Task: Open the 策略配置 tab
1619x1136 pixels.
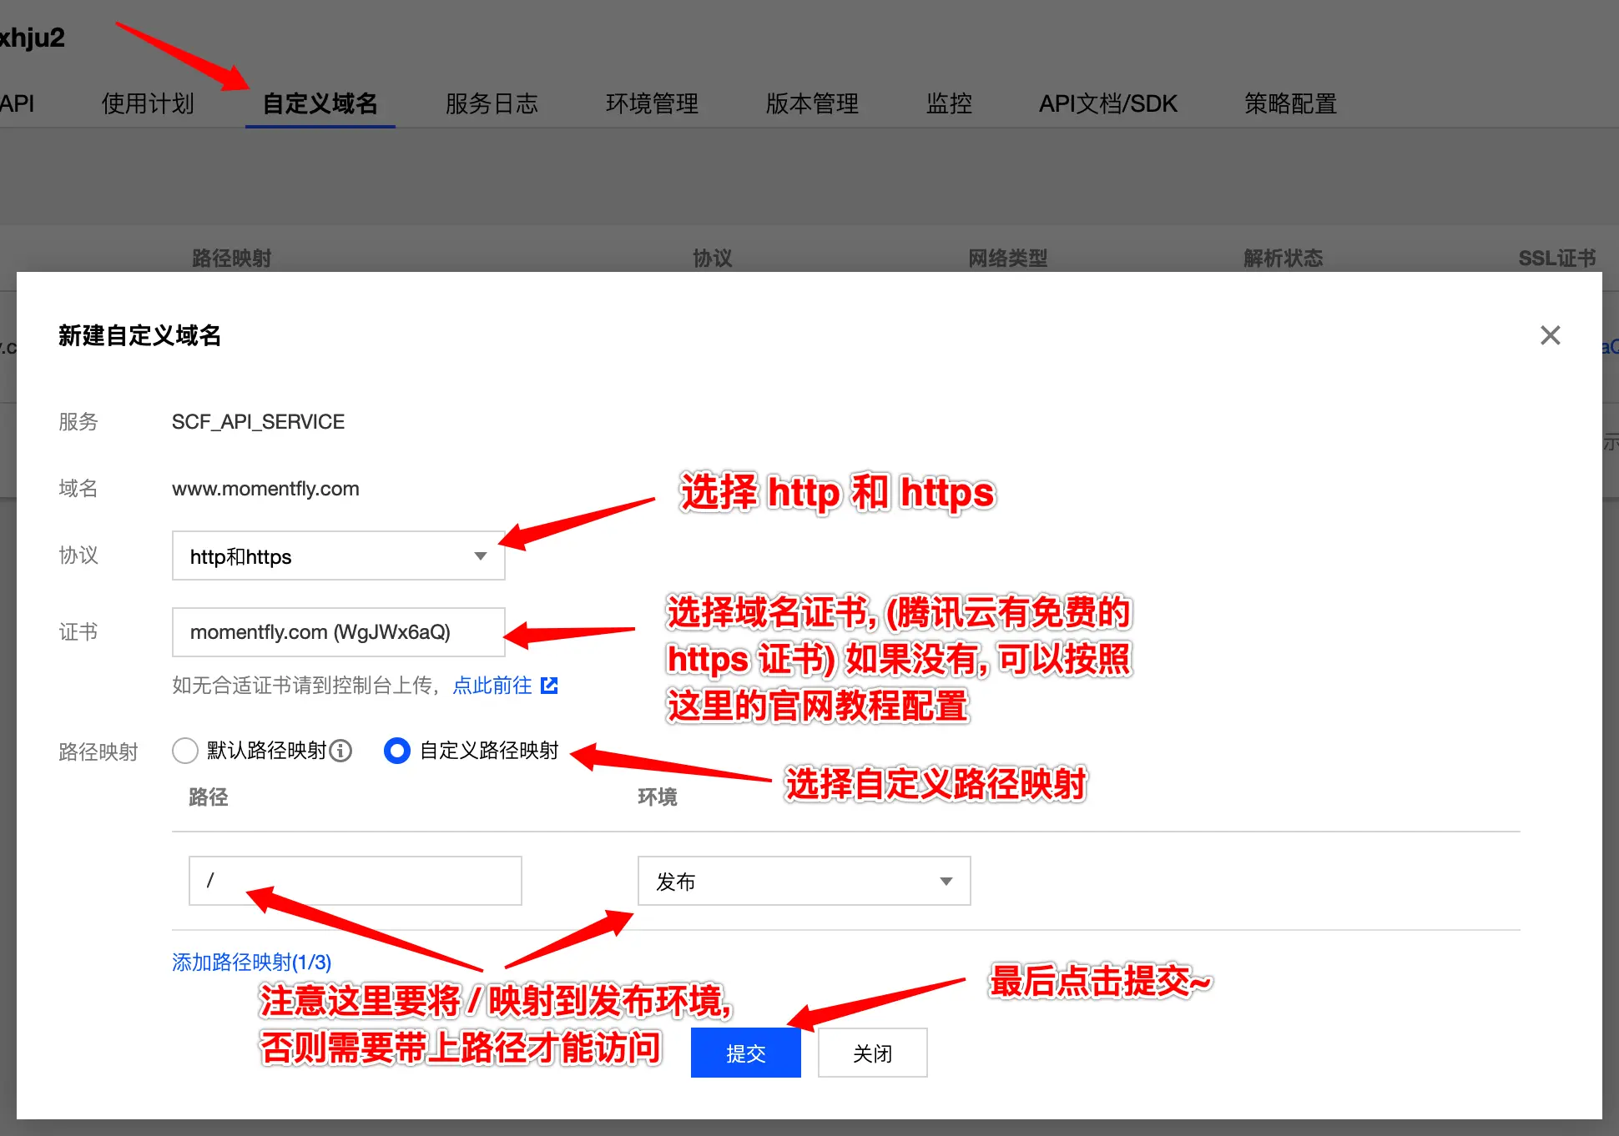Action: coord(1289,103)
